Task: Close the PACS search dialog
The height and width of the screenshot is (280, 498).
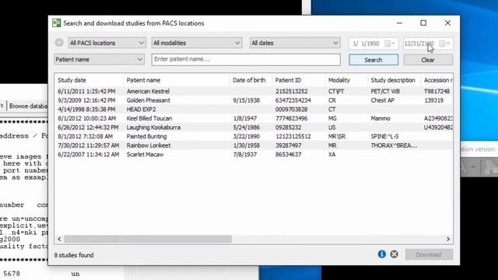Action: click(447, 23)
